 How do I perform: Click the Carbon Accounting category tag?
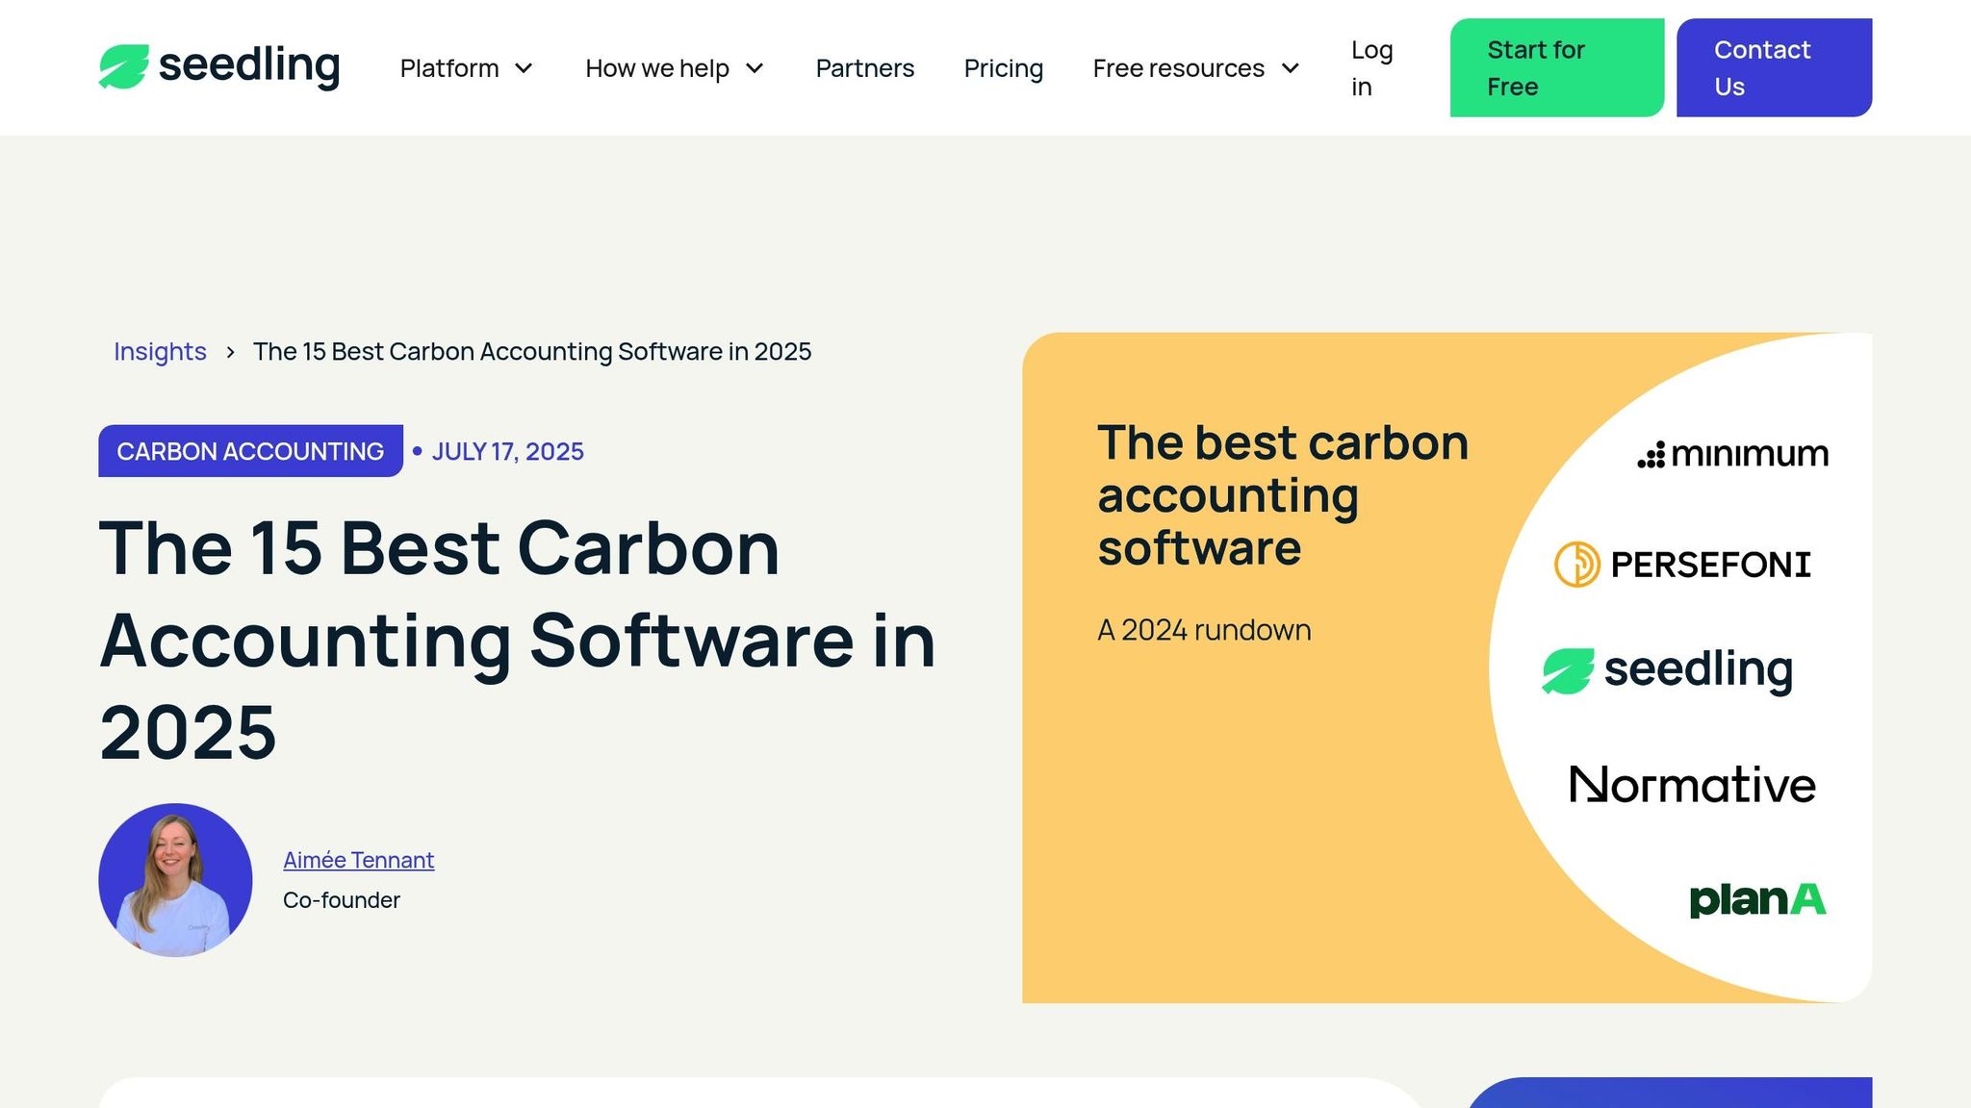pos(250,451)
